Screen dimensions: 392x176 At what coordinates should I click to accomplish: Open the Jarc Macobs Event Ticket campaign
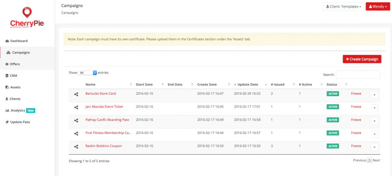(104, 107)
